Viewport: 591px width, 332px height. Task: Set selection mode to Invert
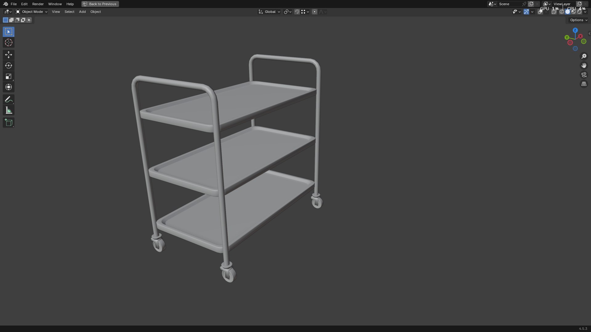tap(23, 20)
